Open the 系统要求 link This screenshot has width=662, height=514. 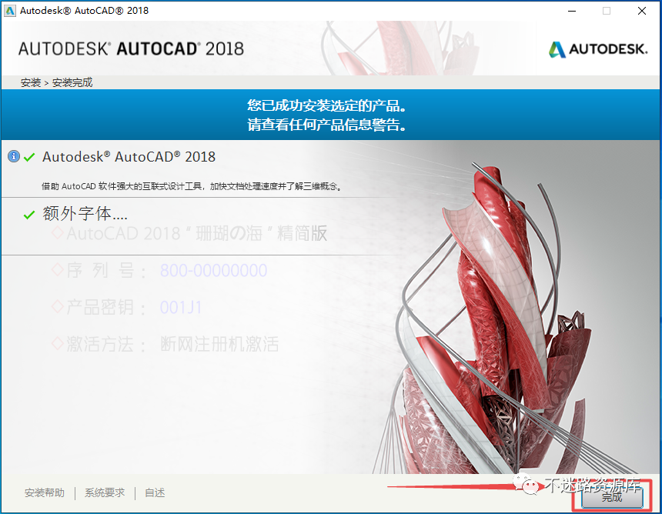click(105, 493)
